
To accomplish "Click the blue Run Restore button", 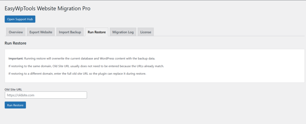I will [x=15, y=105].
